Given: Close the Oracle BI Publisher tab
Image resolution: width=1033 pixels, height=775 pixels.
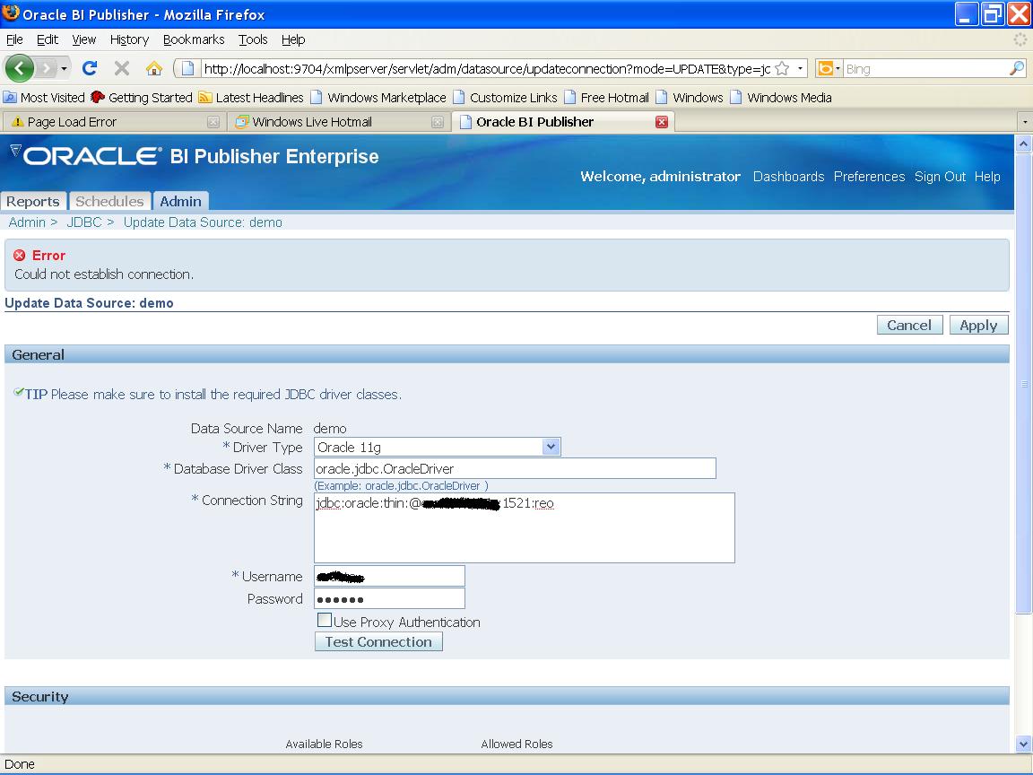Looking at the screenshot, I should [662, 122].
